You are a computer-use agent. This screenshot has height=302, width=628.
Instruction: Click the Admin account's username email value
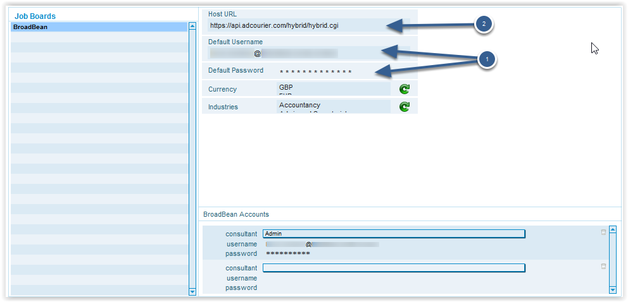(322, 244)
